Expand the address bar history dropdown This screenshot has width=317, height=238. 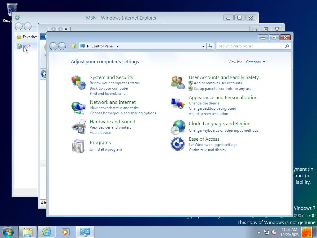tap(203, 46)
